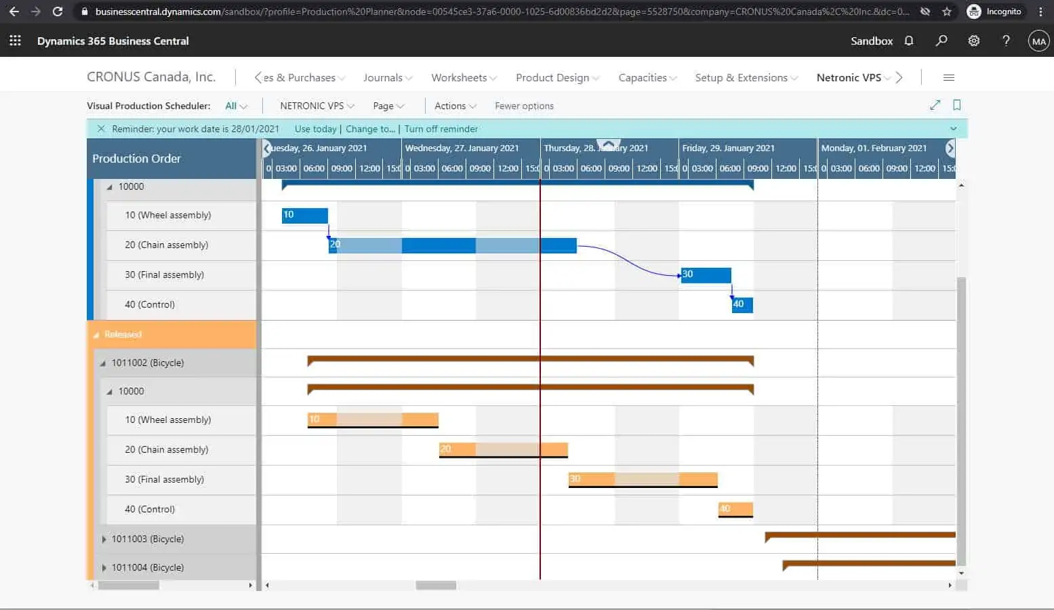Select orange operation 40 bar
The image size is (1054, 610).
735,510
